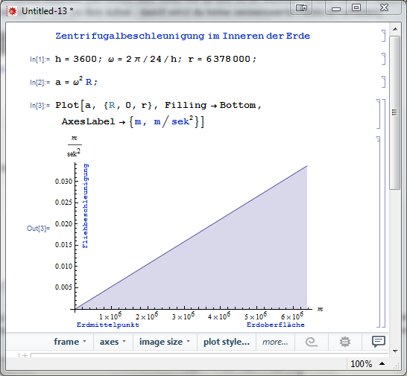This screenshot has height=376, width=407.
Task: Click the plus icon to insert new cell
Action: point(25,355)
